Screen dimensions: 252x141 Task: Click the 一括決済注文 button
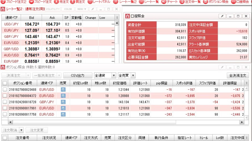(x=45, y=75)
